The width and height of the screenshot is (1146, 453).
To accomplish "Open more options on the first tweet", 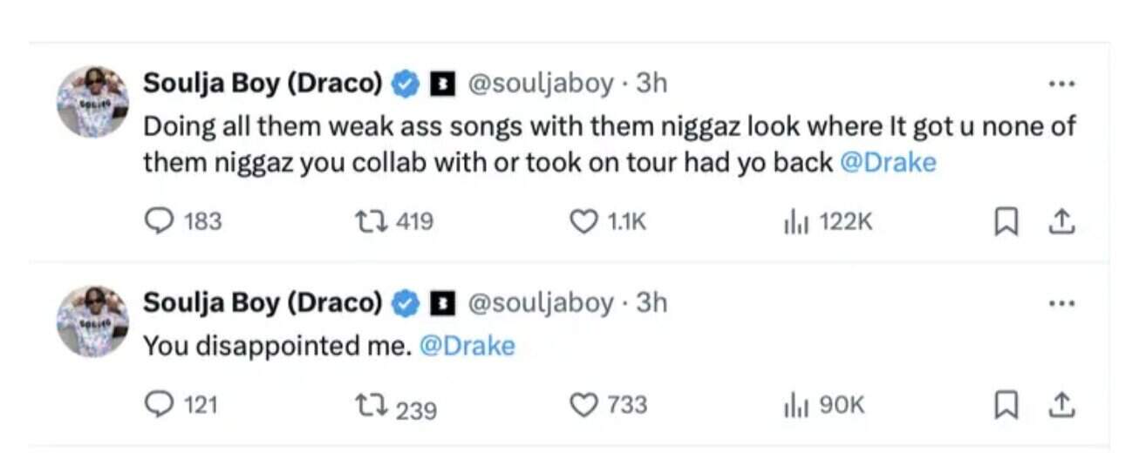I will [1061, 85].
